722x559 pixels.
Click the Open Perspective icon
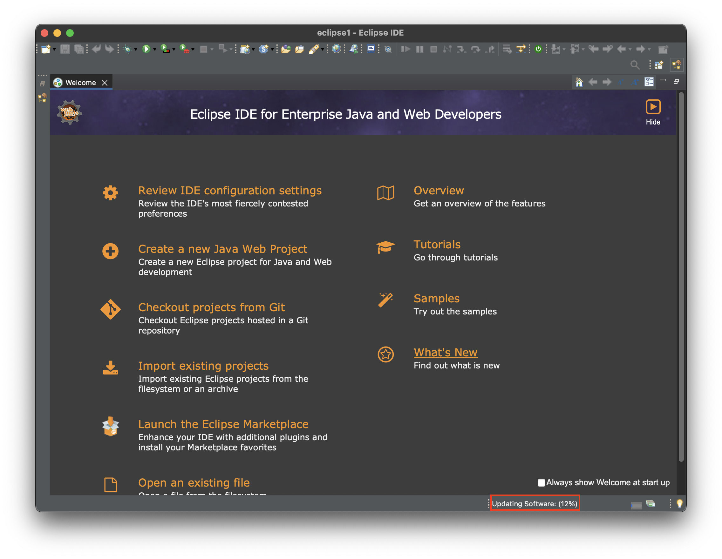tap(658, 65)
